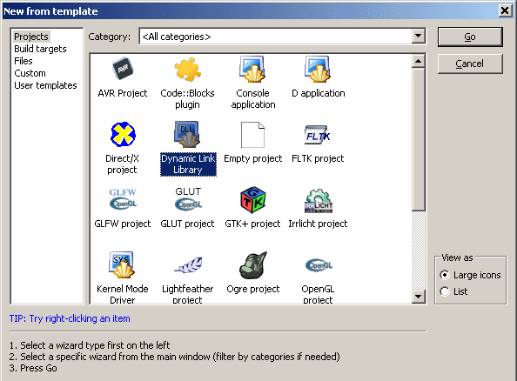Select the AVR Project template icon
This screenshot has height=381, width=517.
(123, 69)
